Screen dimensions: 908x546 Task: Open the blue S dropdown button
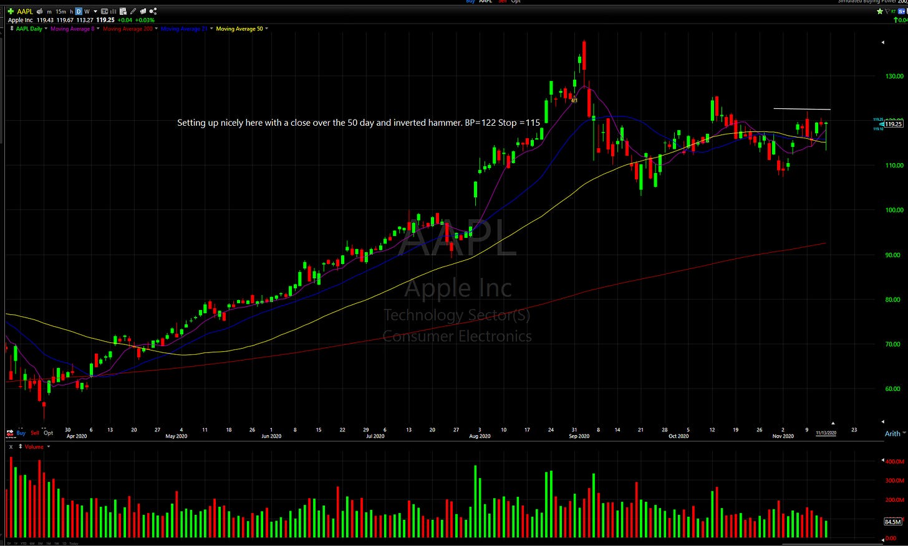pos(902,11)
